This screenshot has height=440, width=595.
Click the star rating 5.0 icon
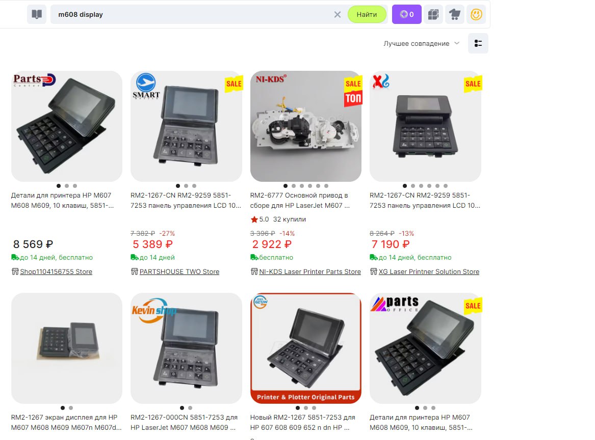pyautogui.click(x=254, y=219)
